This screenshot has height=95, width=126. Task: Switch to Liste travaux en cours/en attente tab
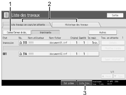pyautogui.click(x=27, y=25)
